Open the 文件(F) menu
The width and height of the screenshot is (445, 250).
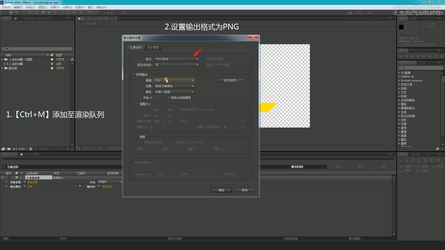click(6, 7)
